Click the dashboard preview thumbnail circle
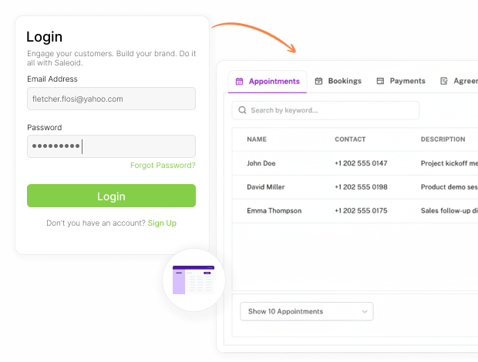The image size is (478, 362). click(x=194, y=280)
